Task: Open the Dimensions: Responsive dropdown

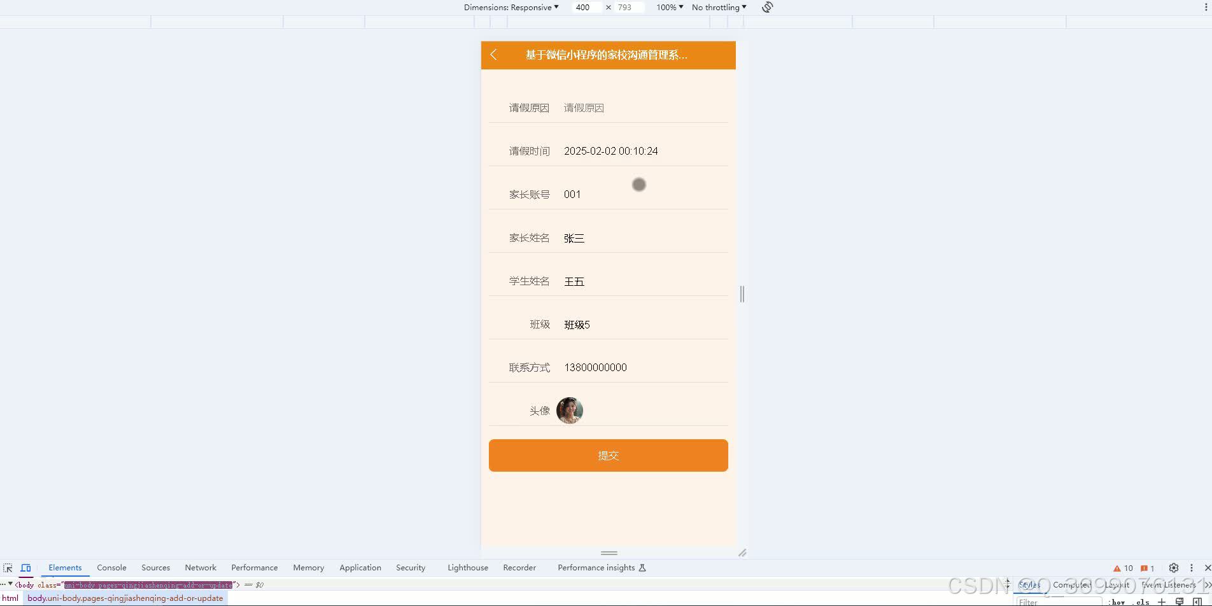Action: click(511, 7)
